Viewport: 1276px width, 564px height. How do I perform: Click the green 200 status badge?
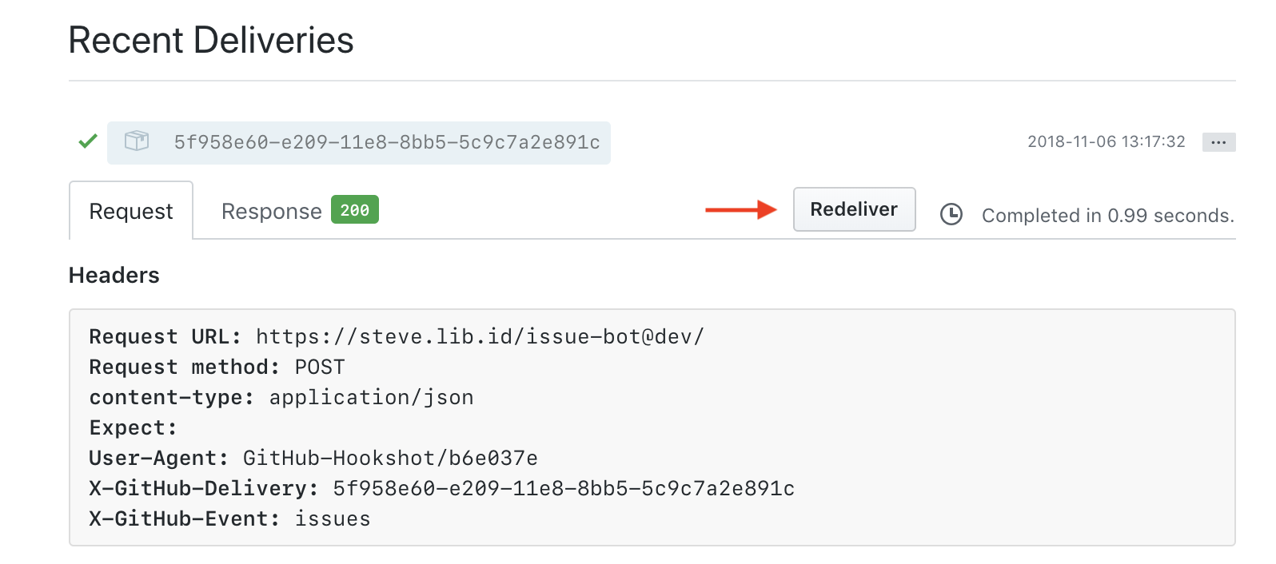[x=355, y=210]
